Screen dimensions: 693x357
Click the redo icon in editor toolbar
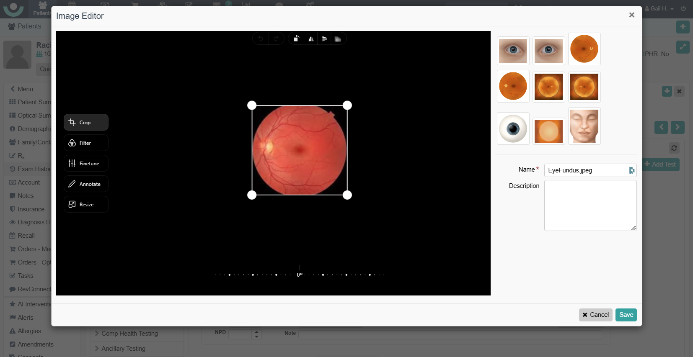coord(276,39)
